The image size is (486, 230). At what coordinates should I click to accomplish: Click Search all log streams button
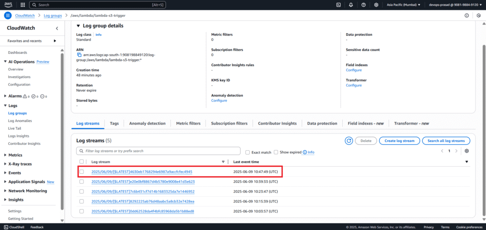click(x=446, y=141)
